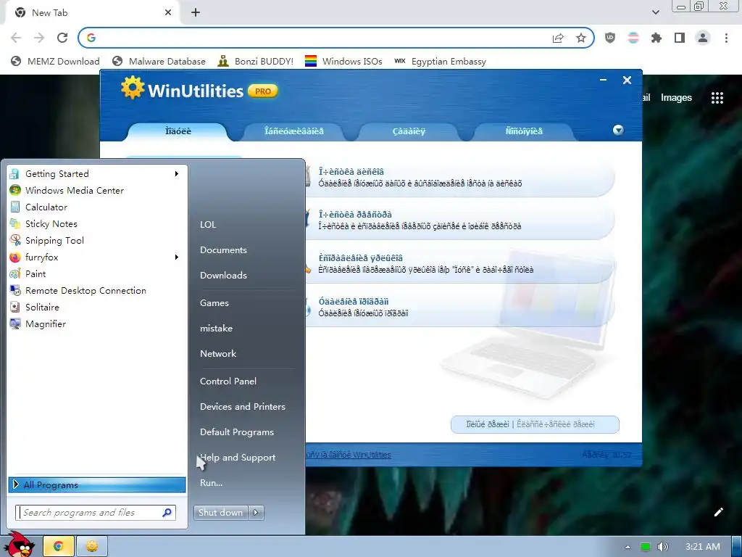This screenshot has height=557, width=742.
Task: Open Windows ISOs bookmark
Action: [x=343, y=61]
